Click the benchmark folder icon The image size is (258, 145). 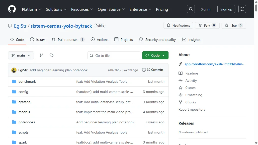click(x=14, y=81)
